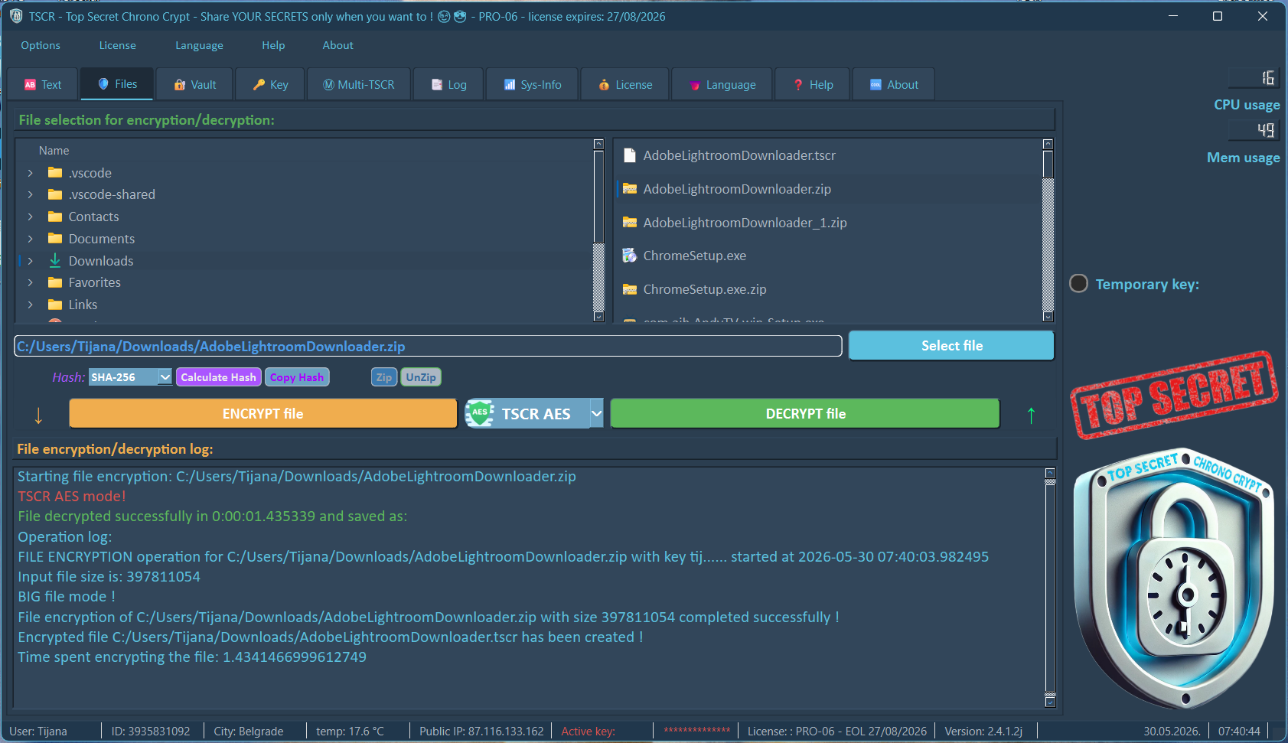Open the Options menu
This screenshot has height=743, width=1288.
coord(41,45)
